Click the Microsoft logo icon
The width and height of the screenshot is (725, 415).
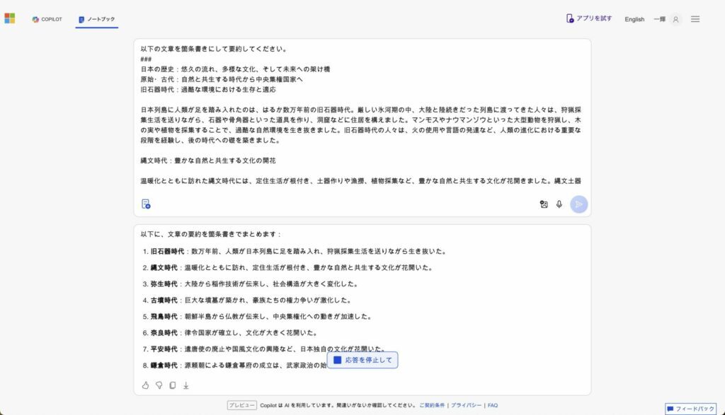[x=10, y=18]
